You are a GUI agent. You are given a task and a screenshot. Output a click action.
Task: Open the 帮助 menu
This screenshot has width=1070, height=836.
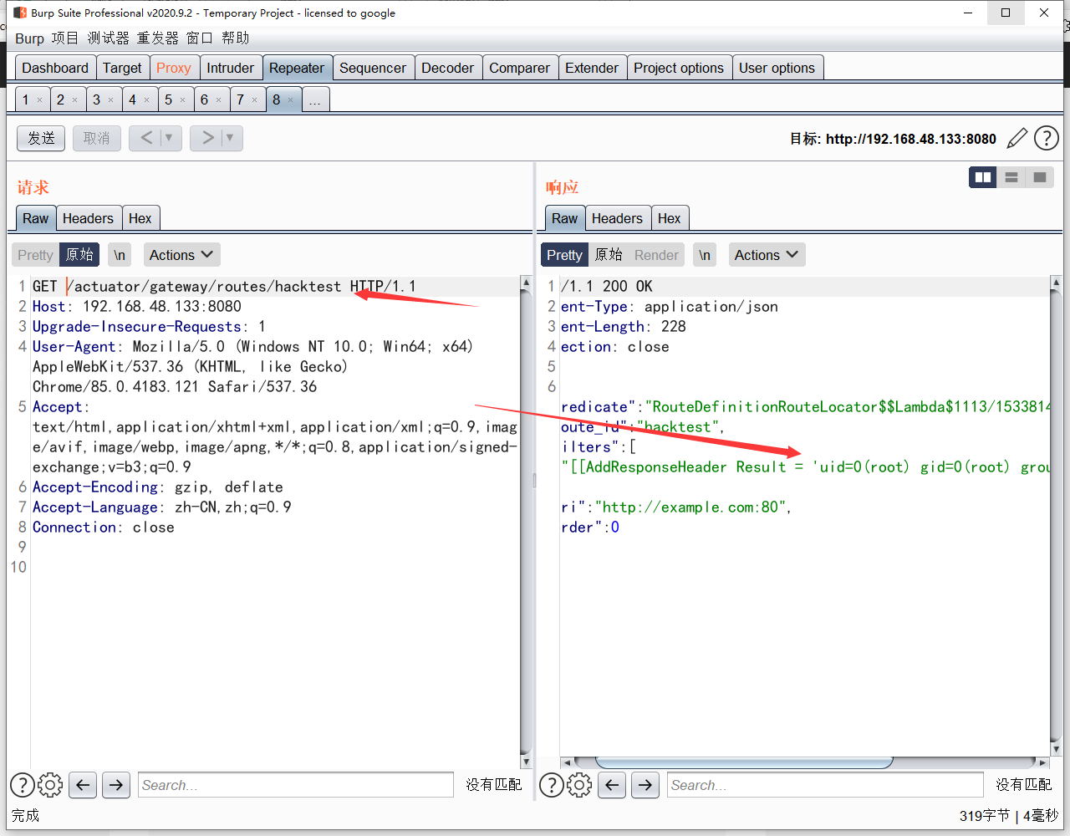tap(236, 38)
